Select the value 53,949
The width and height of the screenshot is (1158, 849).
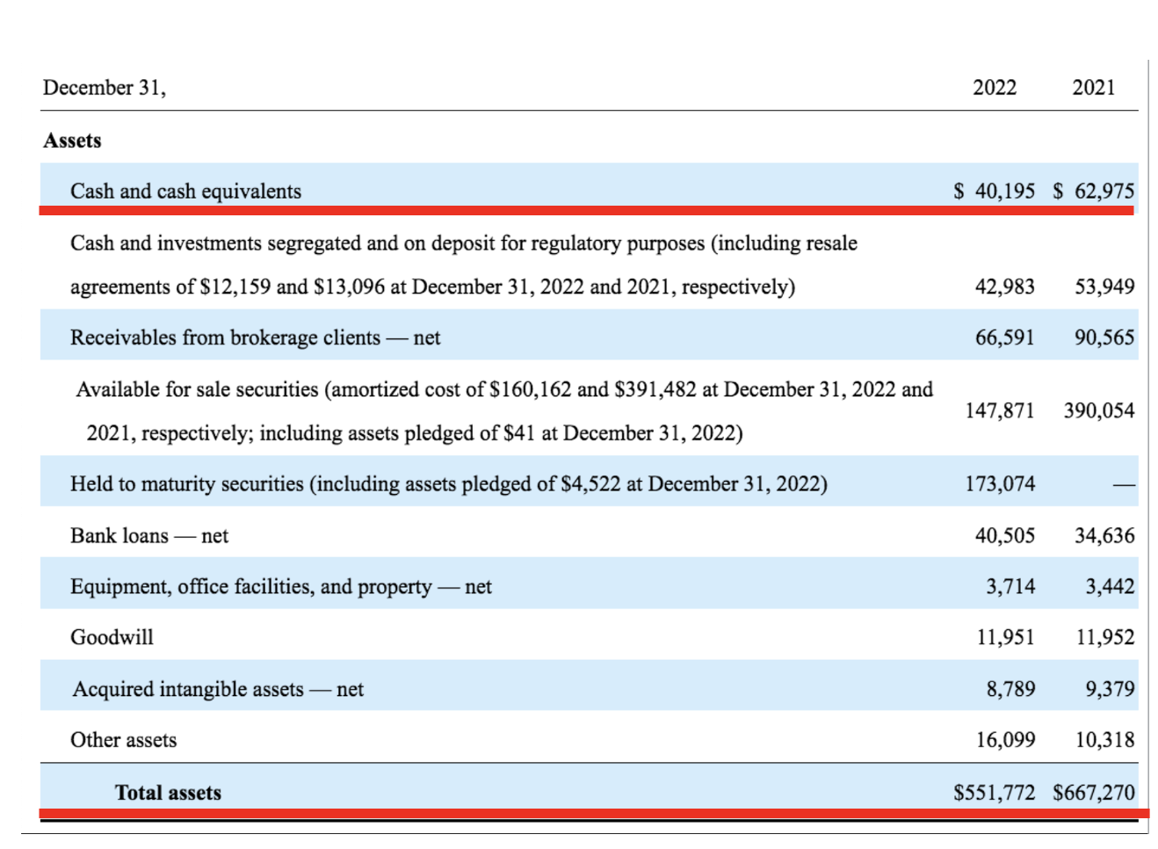coord(1104,287)
